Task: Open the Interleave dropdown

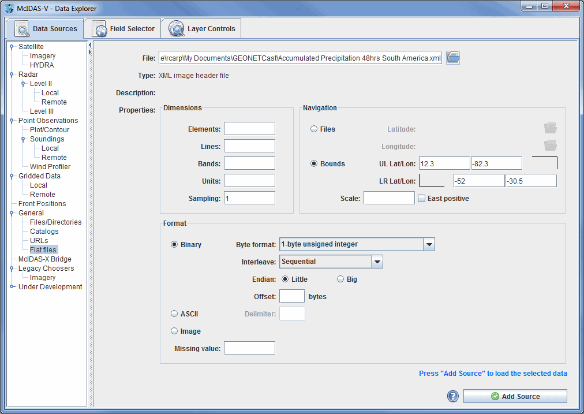Action: [x=377, y=262]
